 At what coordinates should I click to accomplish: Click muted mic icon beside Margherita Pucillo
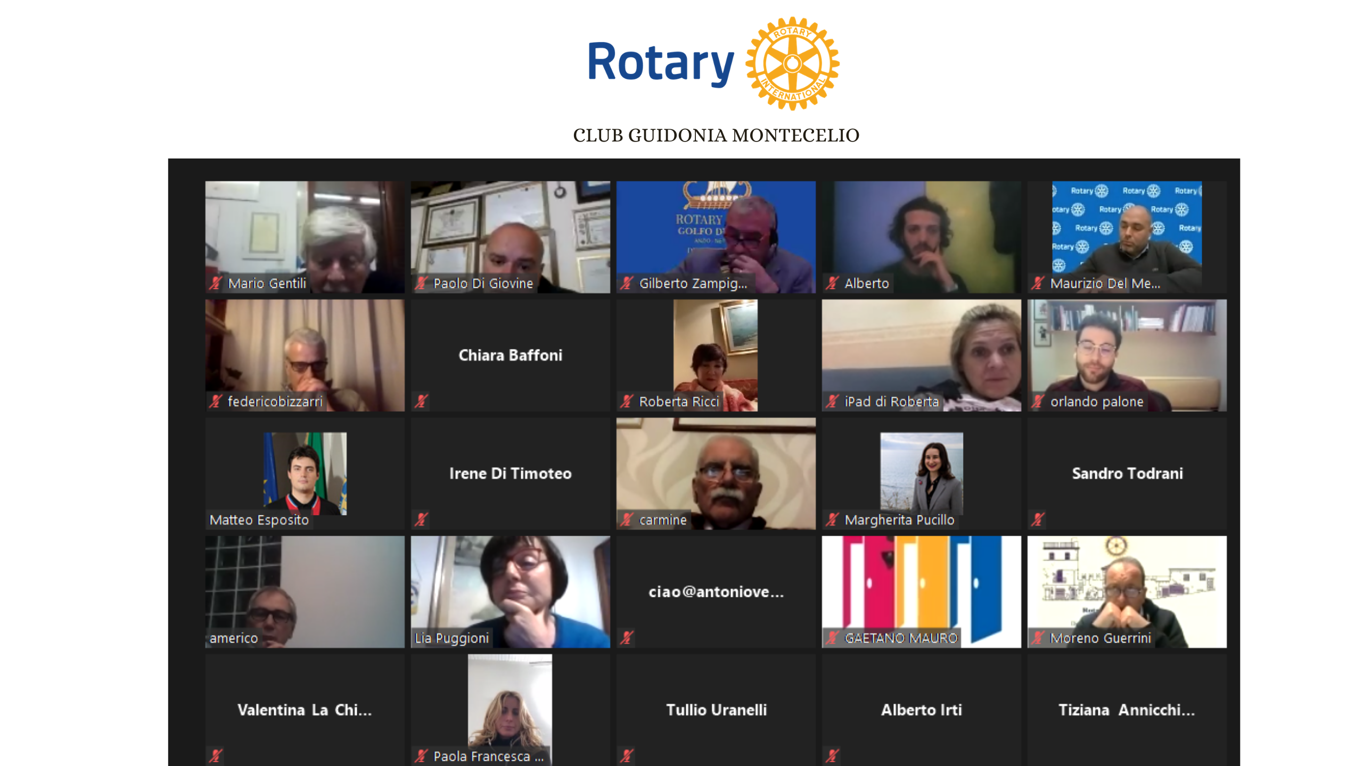[x=832, y=519]
